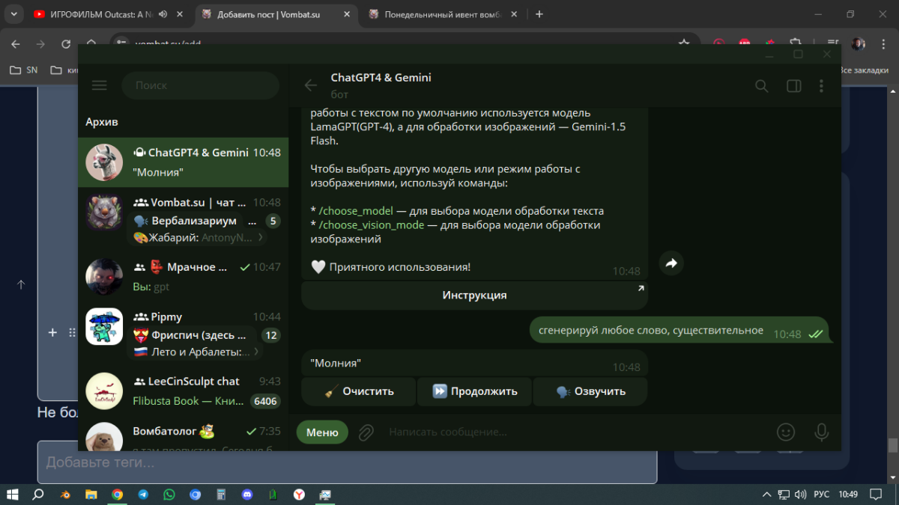899x505 pixels.
Task: Open Discord from the taskbar
Action: [x=247, y=495]
